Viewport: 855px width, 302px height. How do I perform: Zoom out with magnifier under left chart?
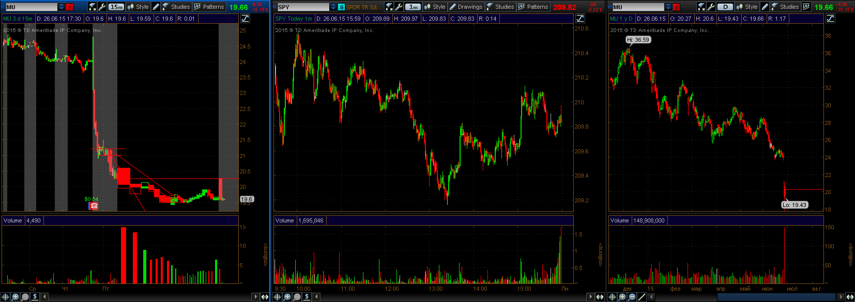(x=25, y=297)
